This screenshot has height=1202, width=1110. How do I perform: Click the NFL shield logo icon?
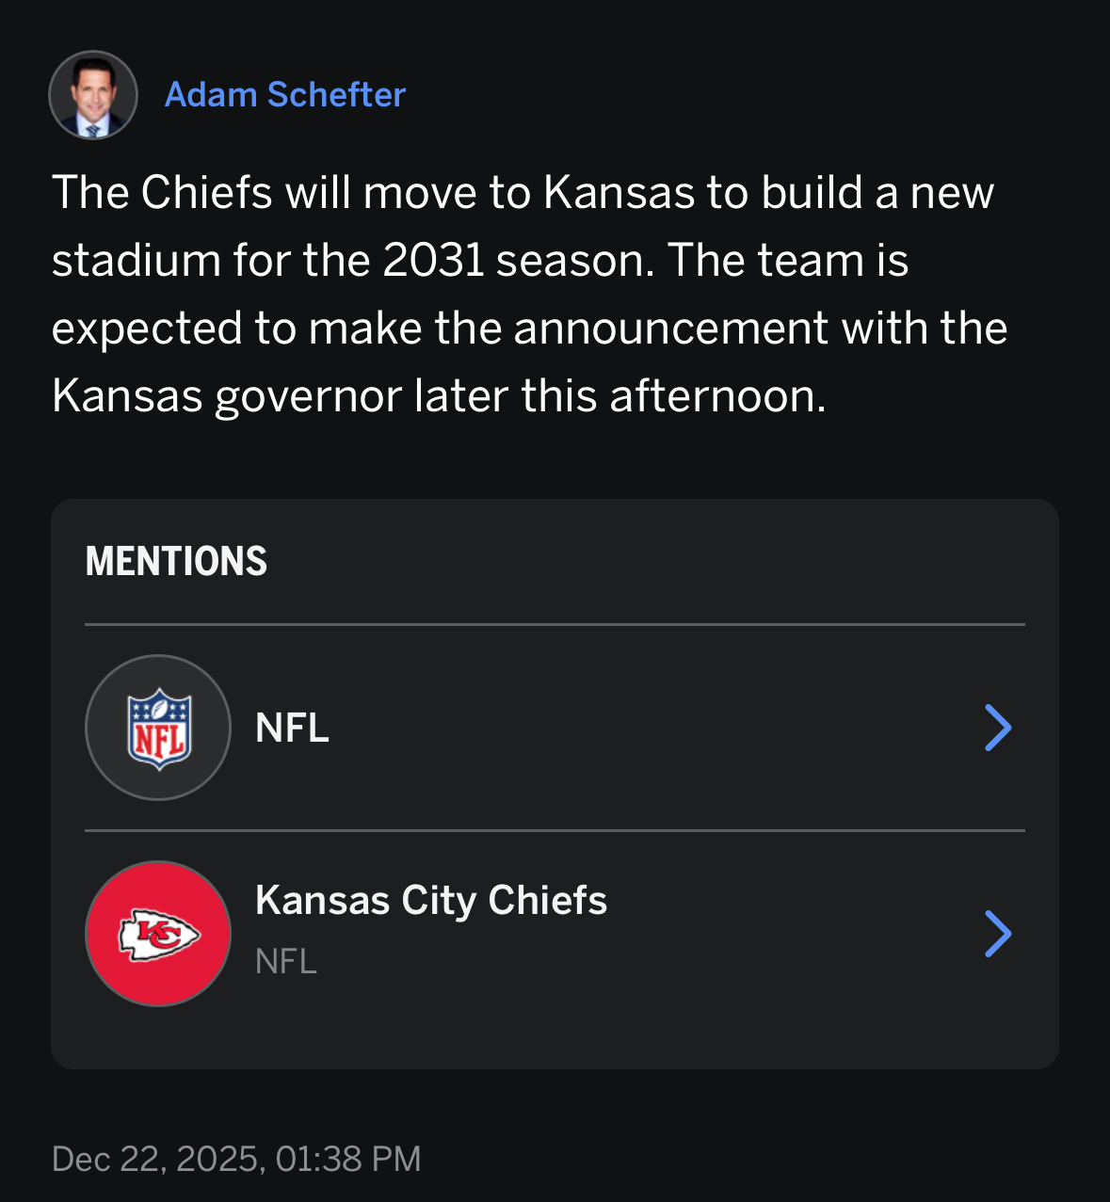(159, 729)
